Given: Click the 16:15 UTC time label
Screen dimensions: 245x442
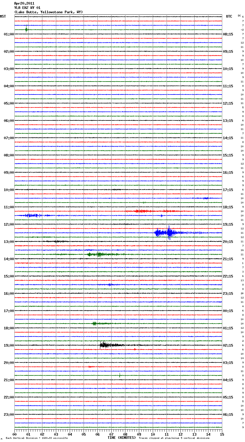Looking at the screenshot, I should pyautogui.click(x=228, y=173).
